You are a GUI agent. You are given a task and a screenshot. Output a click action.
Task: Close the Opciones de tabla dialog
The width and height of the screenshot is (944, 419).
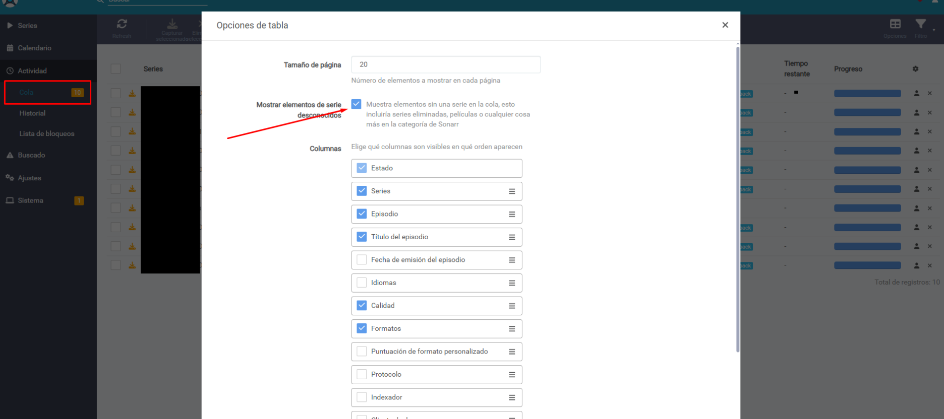pyautogui.click(x=725, y=25)
